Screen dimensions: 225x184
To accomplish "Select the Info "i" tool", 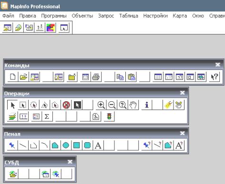I will tap(147, 105).
